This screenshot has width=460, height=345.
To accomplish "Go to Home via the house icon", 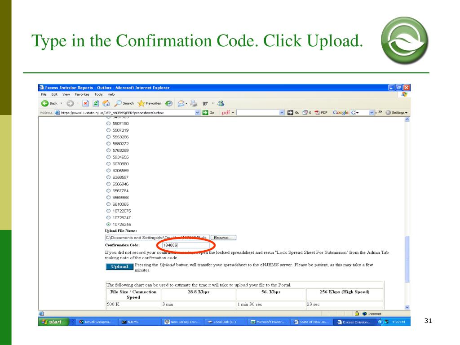I will point(106,103).
